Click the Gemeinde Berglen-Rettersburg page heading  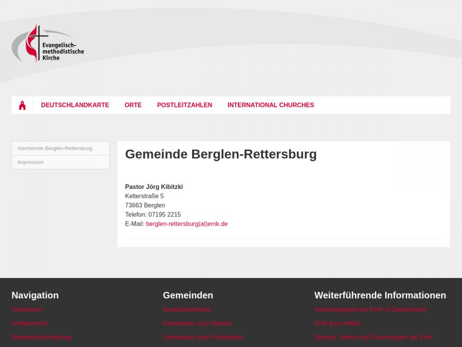point(221,154)
